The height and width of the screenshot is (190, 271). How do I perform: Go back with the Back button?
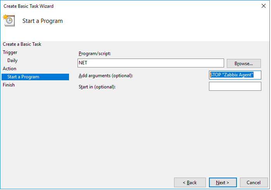click(x=190, y=183)
